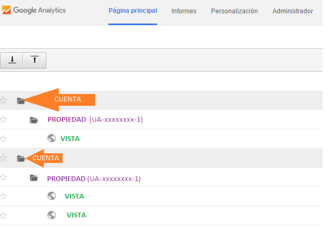The image size is (328, 227).
Task: Click the folder icon beside the first PROPIEDAD
Action: pos(34,120)
